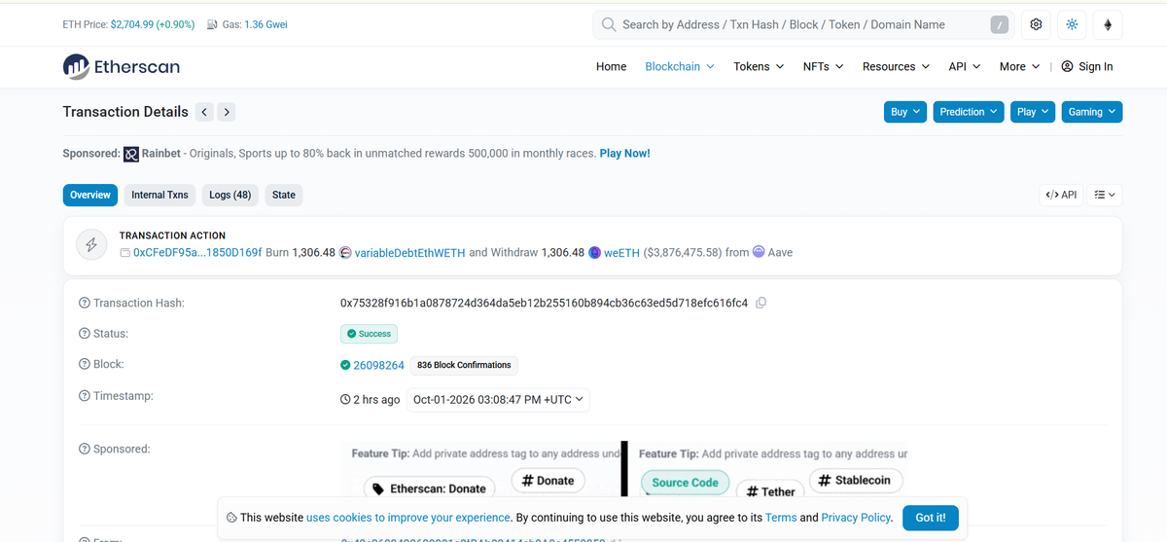Expand the Blockchain menu
The image size is (1167, 542).
coord(680,66)
